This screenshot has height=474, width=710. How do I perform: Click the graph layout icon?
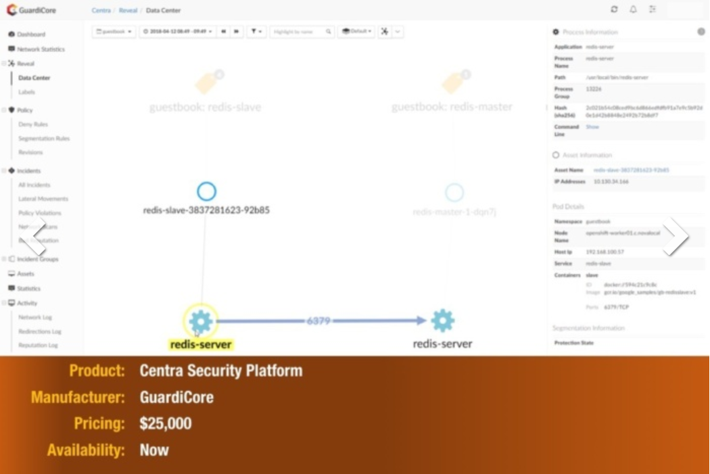[385, 31]
